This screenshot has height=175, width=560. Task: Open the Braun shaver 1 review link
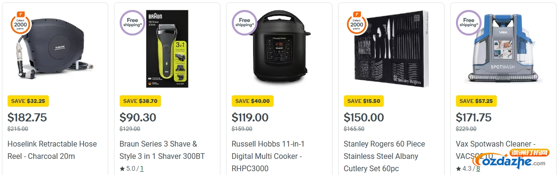[x=142, y=168]
